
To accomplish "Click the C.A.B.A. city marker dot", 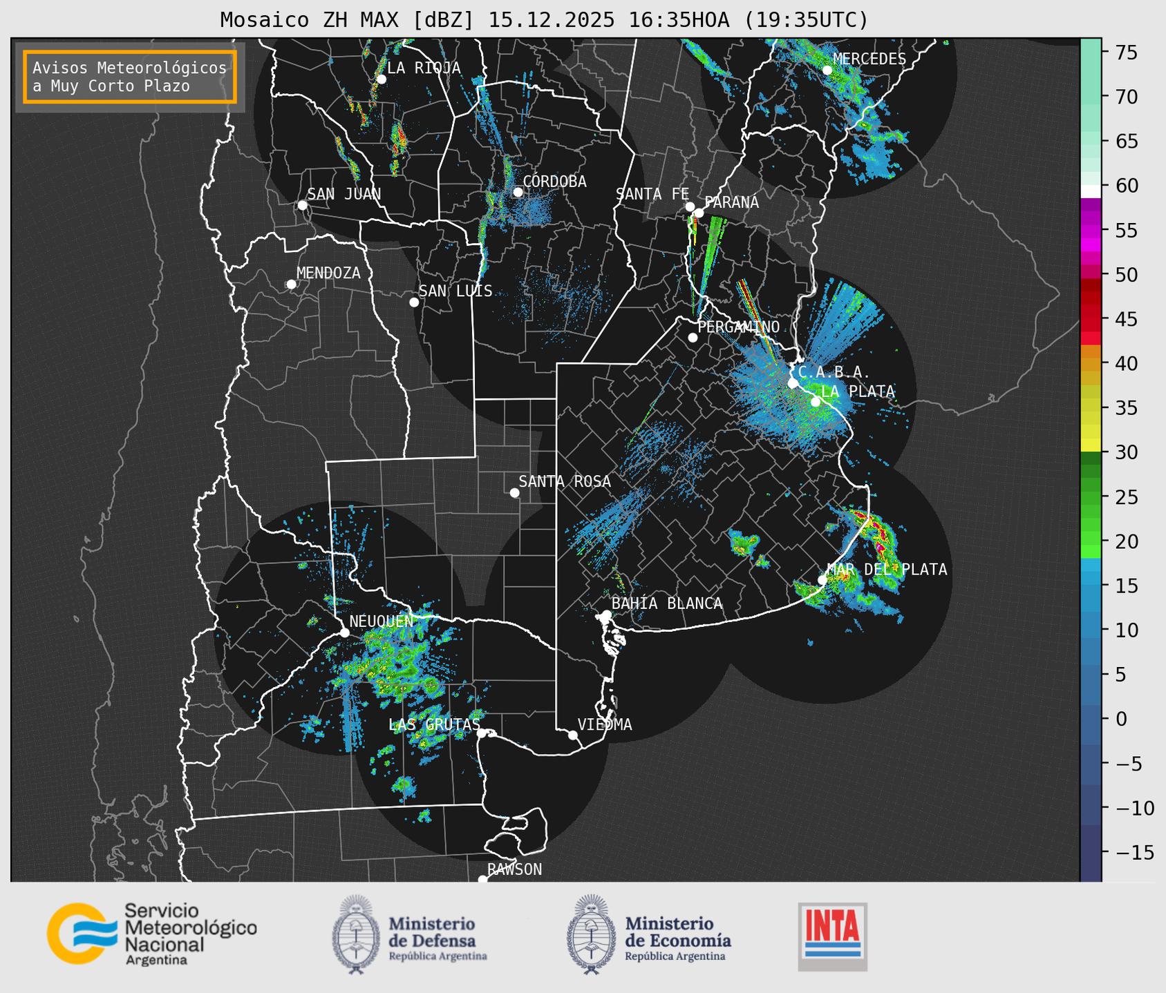I will coord(793,383).
